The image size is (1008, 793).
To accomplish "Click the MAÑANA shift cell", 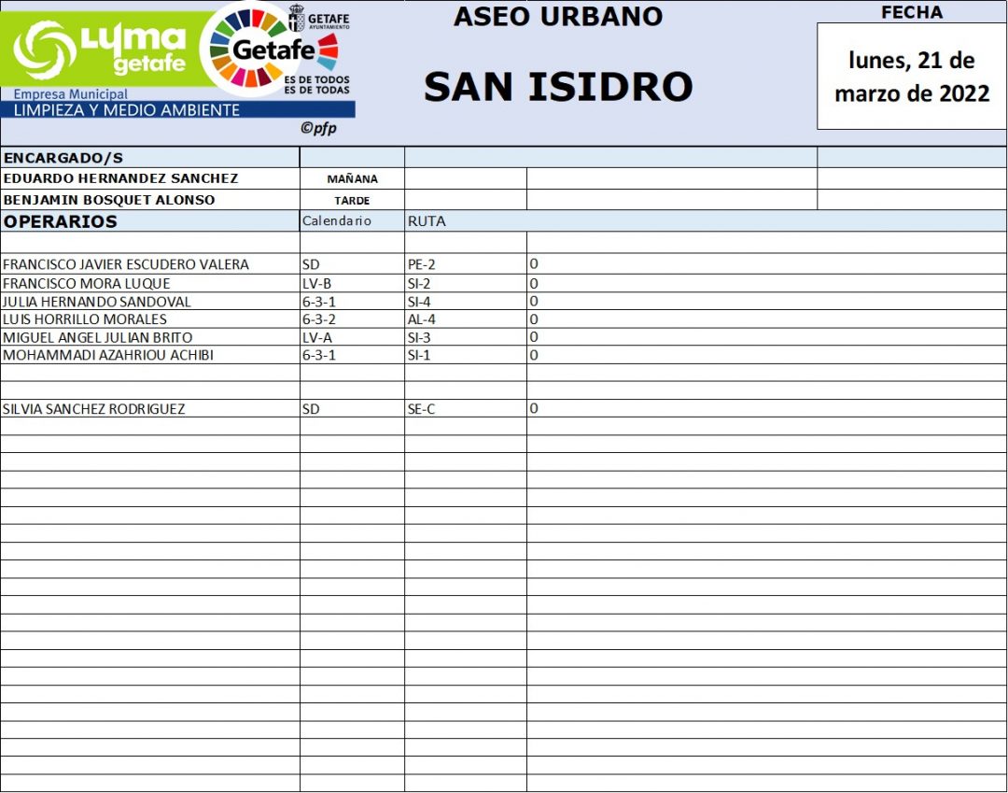I will point(352,179).
